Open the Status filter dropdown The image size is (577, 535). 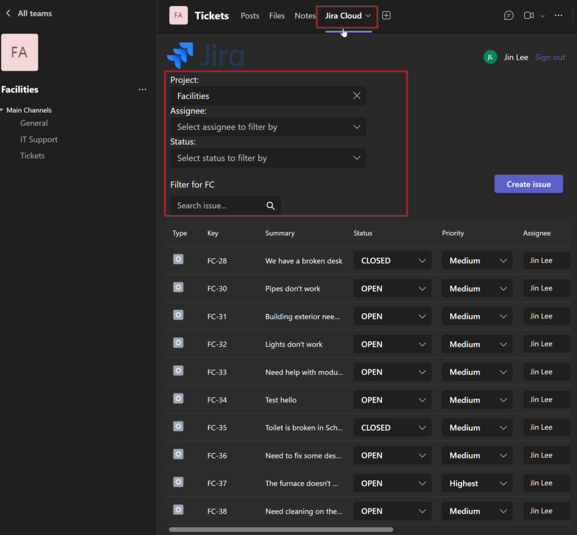coord(268,158)
